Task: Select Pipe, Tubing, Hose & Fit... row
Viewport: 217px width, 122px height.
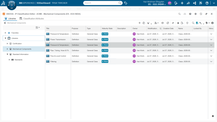Action: click(x=130, y=50)
